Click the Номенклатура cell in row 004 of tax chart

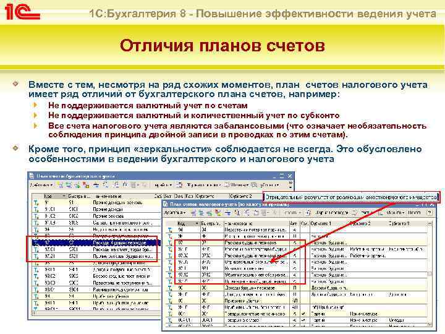pos(368,314)
